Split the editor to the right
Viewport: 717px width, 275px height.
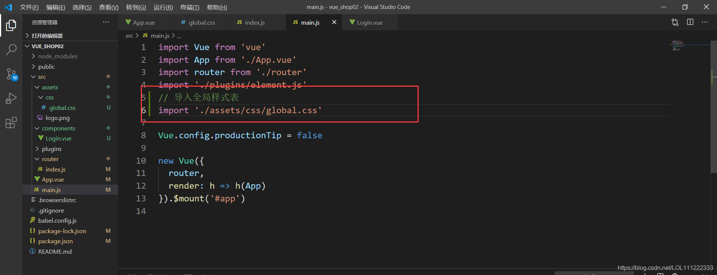690,22
